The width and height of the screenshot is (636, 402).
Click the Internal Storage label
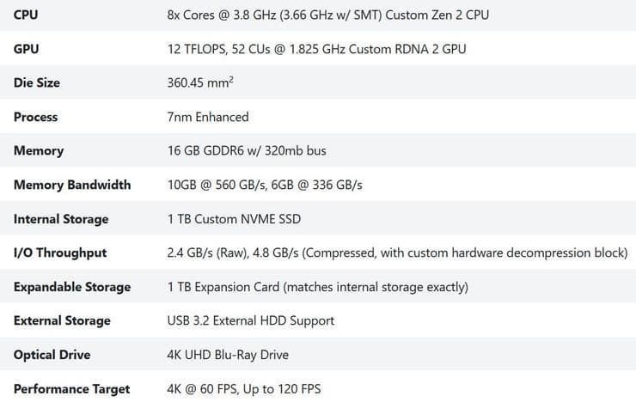click(x=61, y=219)
